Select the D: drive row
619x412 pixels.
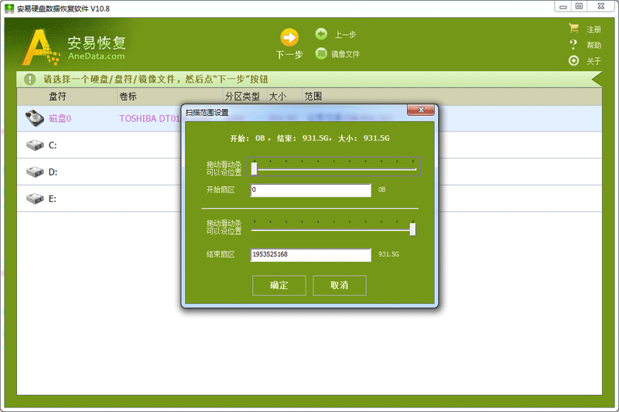point(93,172)
